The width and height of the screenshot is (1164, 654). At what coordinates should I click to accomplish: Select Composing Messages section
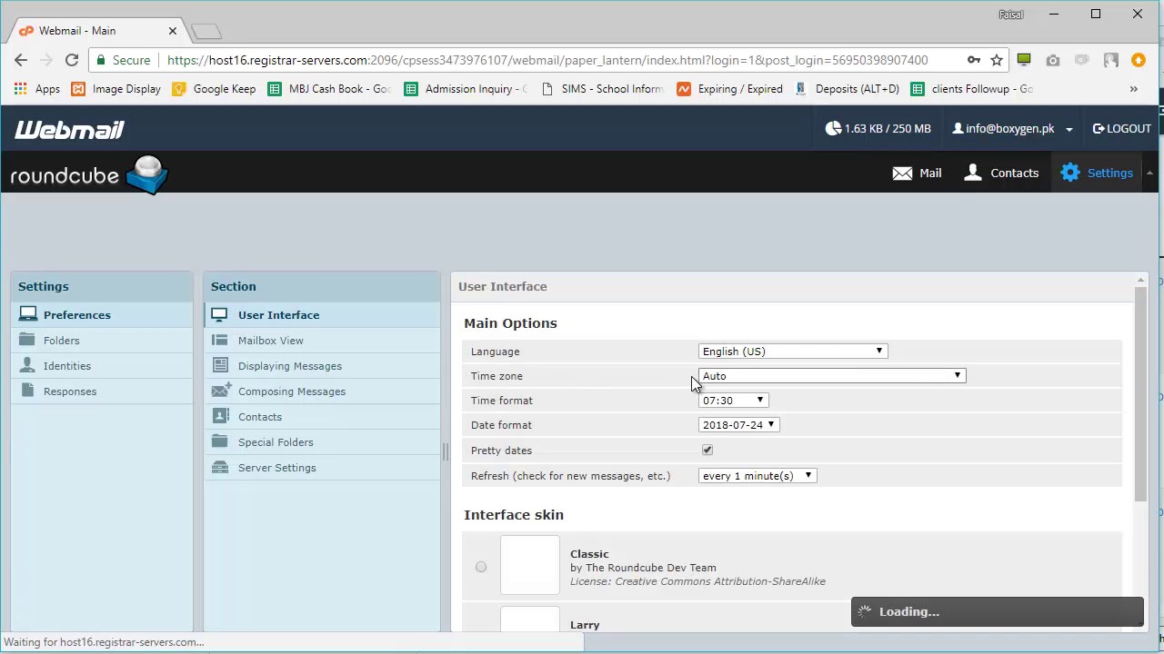(322, 391)
